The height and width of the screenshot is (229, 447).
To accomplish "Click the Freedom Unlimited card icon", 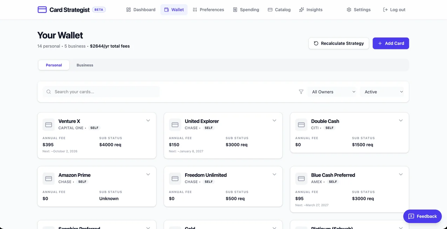I will 175,179.
